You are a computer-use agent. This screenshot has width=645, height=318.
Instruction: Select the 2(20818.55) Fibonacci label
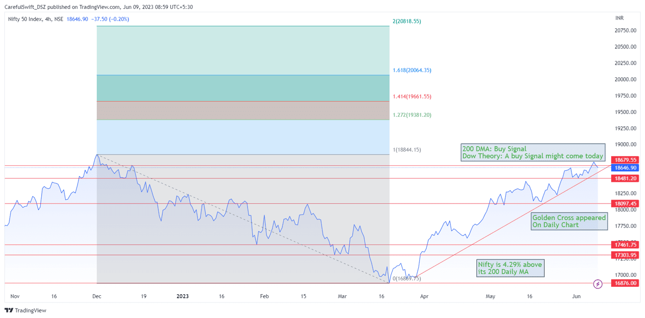407,21
